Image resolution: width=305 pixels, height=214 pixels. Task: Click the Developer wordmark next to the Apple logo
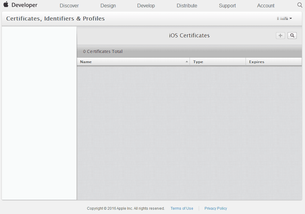(x=24, y=5)
